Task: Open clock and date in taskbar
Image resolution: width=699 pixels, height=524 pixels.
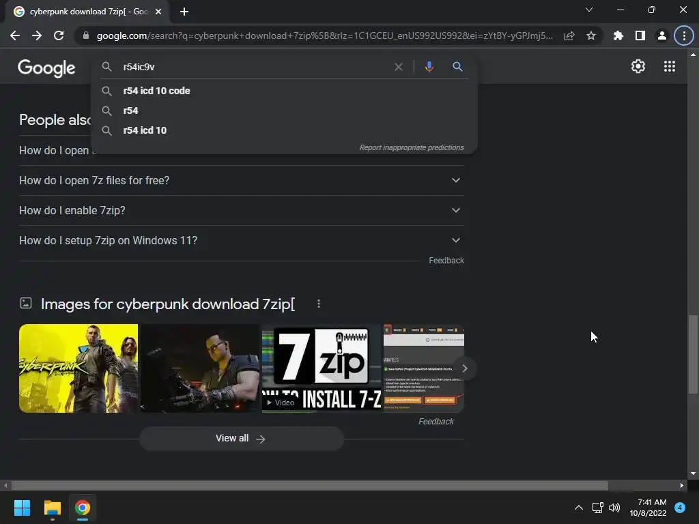Action: [x=648, y=508]
